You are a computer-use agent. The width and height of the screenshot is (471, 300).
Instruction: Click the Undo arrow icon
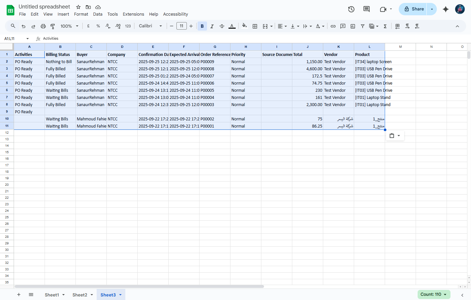click(23, 26)
